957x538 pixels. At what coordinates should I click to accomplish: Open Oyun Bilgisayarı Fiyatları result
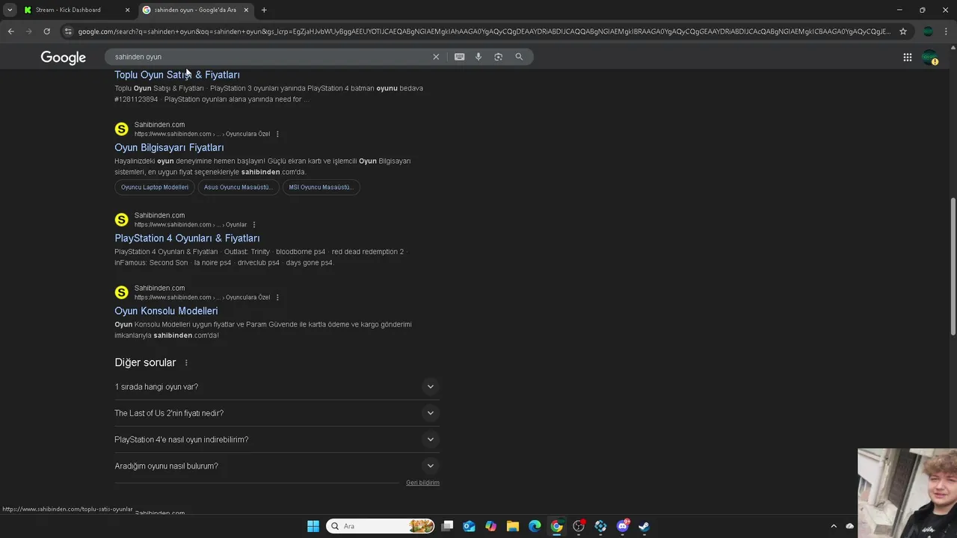click(x=169, y=147)
